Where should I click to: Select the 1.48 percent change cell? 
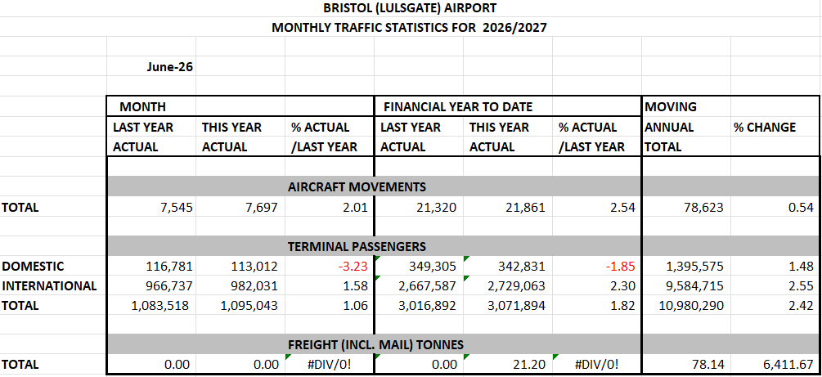[775, 267]
